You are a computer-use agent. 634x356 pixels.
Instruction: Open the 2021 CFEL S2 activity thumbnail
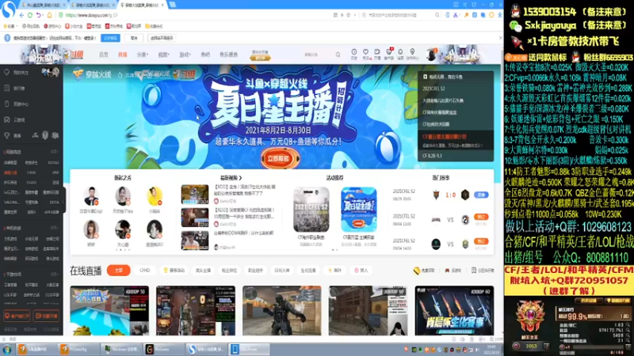point(311,210)
